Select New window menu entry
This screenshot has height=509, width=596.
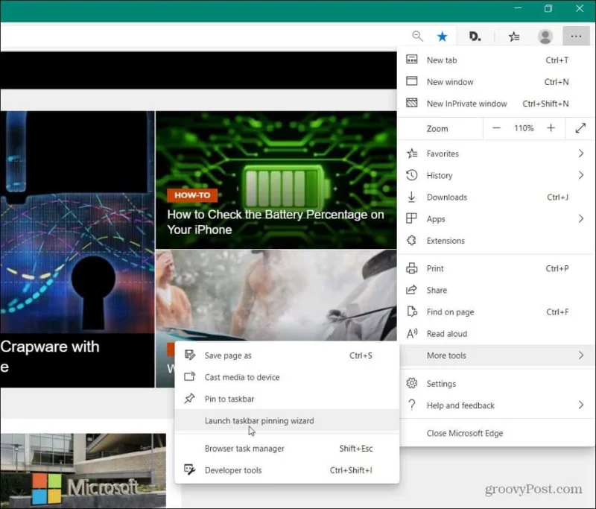[x=495, y=82]
